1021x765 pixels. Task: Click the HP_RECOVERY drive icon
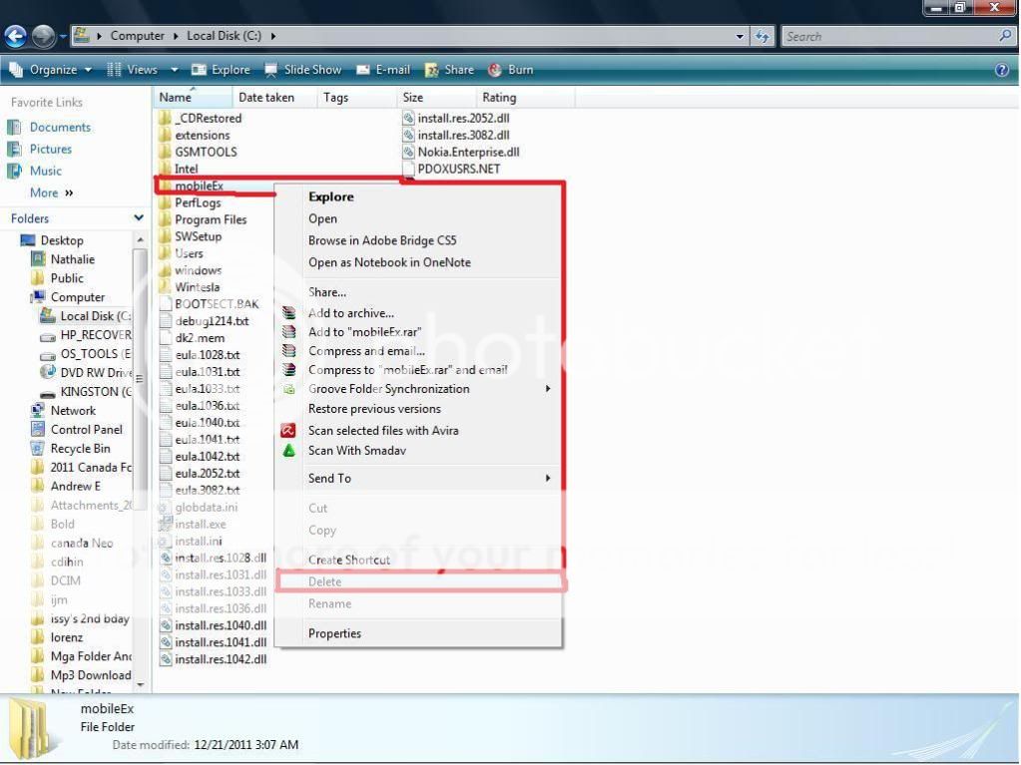tap(48, 336)
